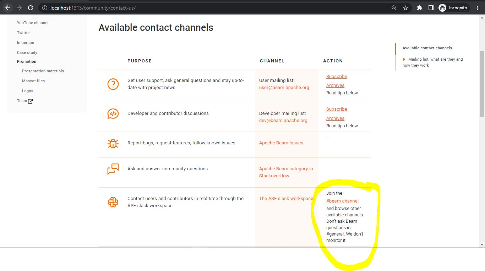The height and width of the screenshot is (271, 485).
Task: Click the Mailing list, what are they outline entry
Action: coord(433,62)
